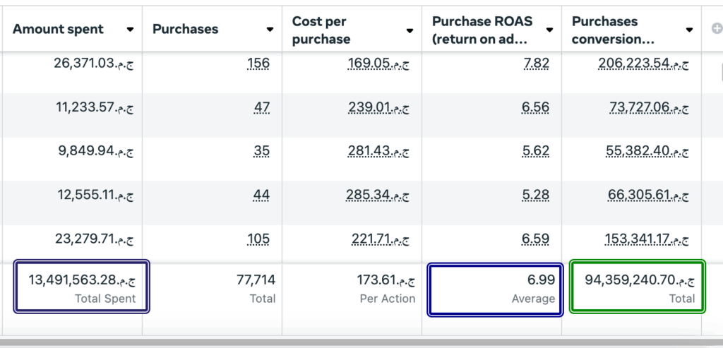Click the 94,359,240.70 conversion Total cell
The image size is (723, 348).
pyautogui.click(x=635, y=288)
